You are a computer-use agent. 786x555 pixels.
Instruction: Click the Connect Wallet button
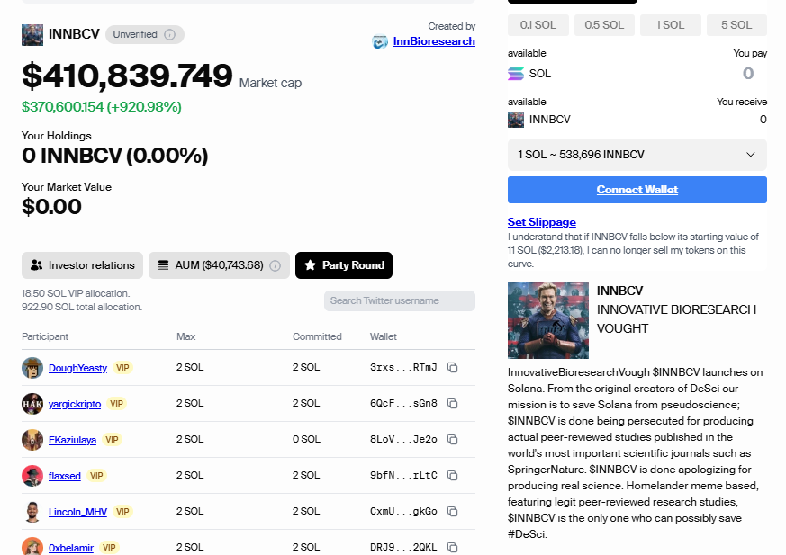(637, 190)
